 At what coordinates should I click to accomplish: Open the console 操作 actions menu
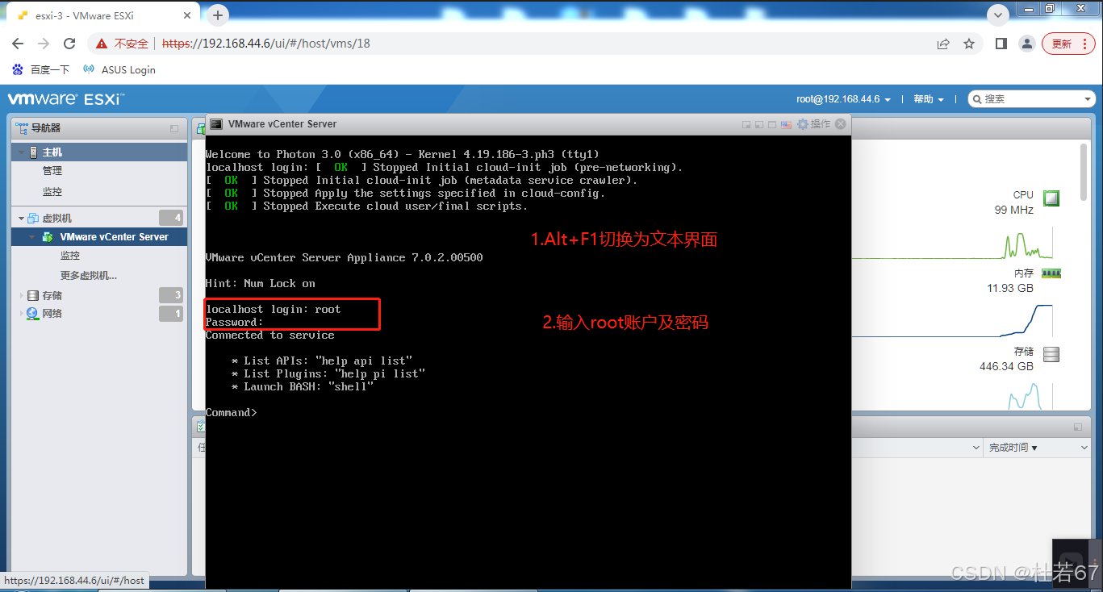tap(813, 124)
